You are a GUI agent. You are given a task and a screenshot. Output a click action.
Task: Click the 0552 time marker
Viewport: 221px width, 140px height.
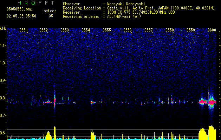44,30
